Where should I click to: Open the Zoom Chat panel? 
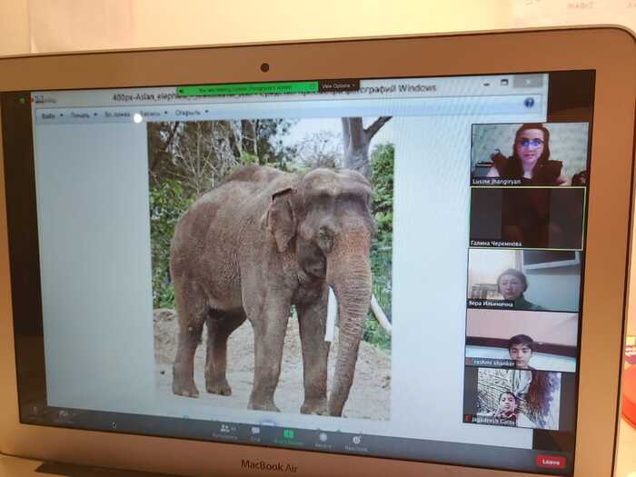tap(255, 434)
